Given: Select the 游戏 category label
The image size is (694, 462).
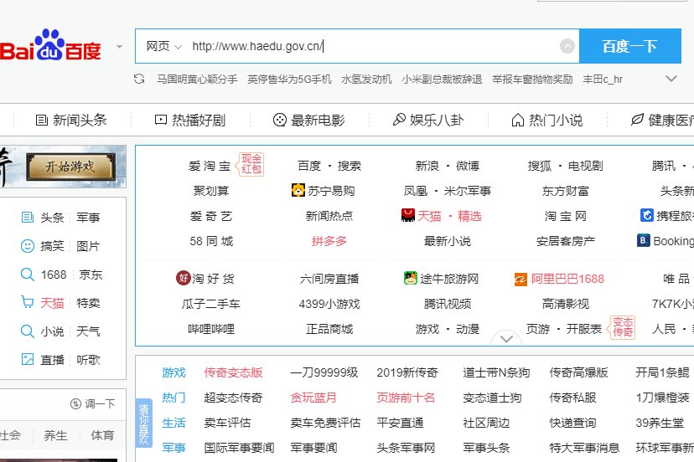Looking at the screenshot, I should tap(174, 372).
